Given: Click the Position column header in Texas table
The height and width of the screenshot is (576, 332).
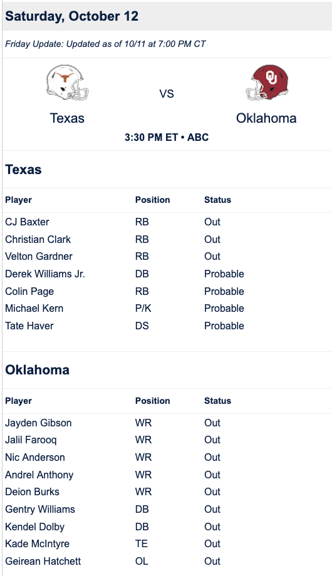Looking at the screenshot, I should click(153, 200).
